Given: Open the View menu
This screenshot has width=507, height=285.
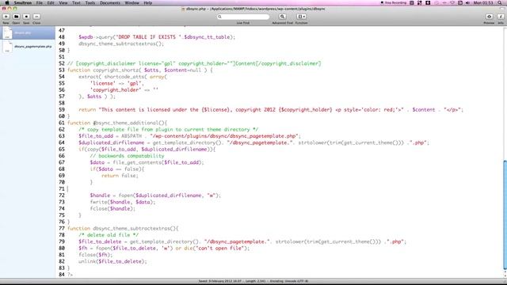Looking at the screenshot, I should (63, 2).
